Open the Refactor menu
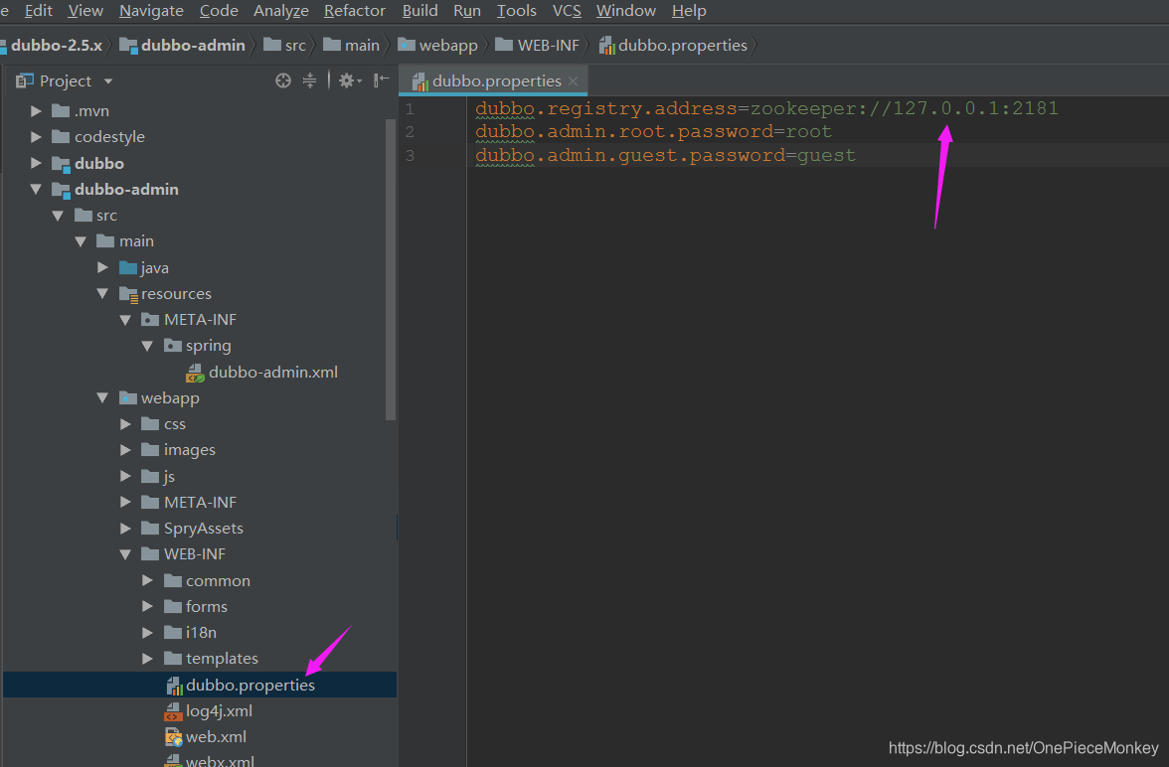The image size is (1169, 767). pyautogui.click(x=355, y=11)
